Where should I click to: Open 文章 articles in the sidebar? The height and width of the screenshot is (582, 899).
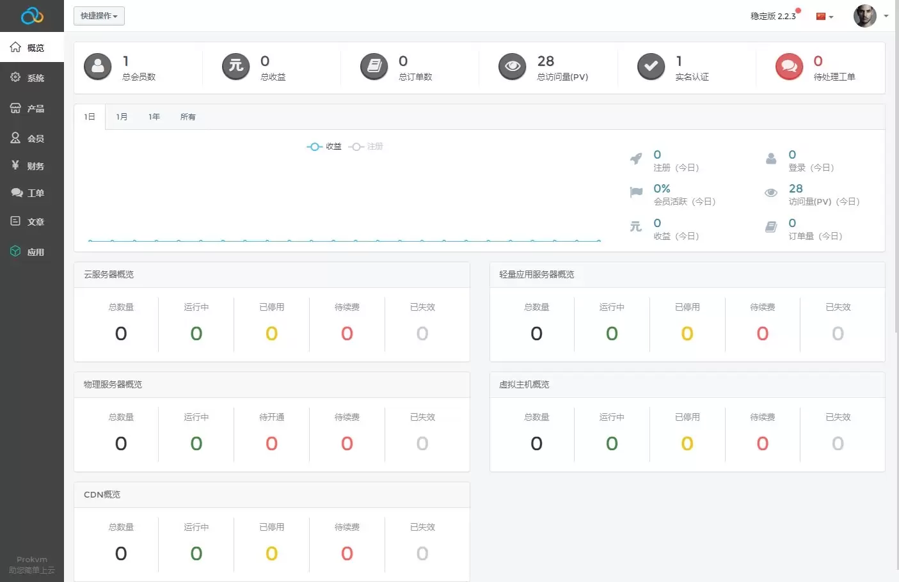coord(32,221)
